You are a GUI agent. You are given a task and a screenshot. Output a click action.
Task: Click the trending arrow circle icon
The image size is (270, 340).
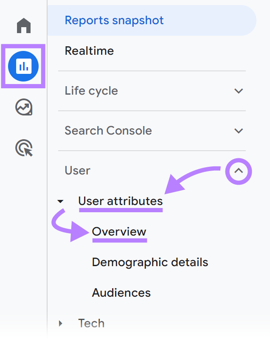tap(23, 107)
